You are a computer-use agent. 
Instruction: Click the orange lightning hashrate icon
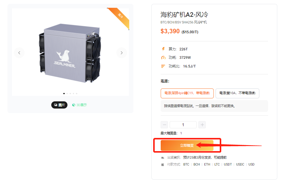click(163, 49)
